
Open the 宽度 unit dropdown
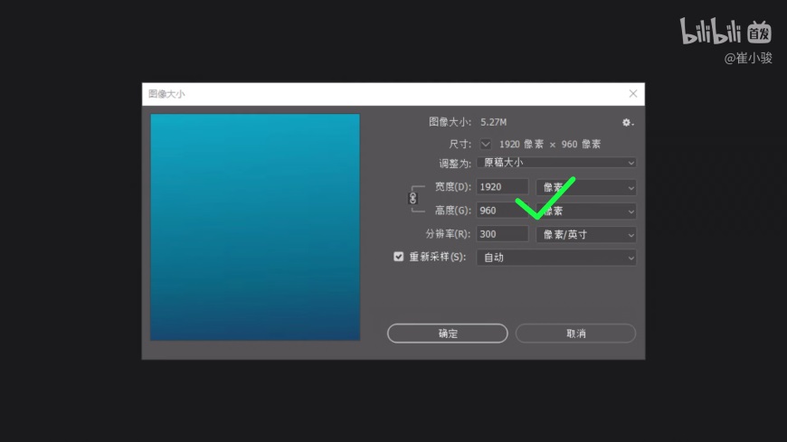tap(586, 188)
